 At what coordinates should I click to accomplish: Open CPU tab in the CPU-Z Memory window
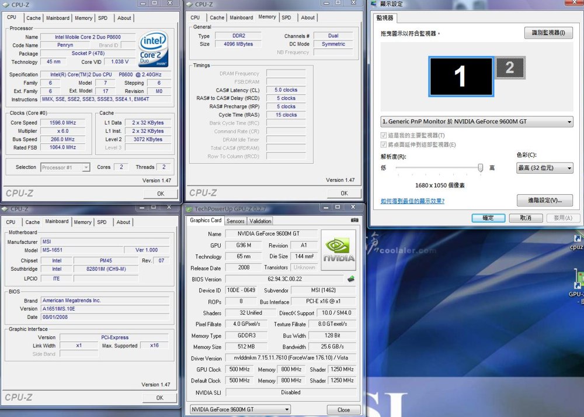195,18
